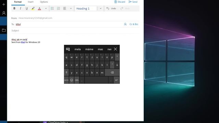Tap the a key on touch keyboard
The image size is (219, 123).
(x=66, y=65)
